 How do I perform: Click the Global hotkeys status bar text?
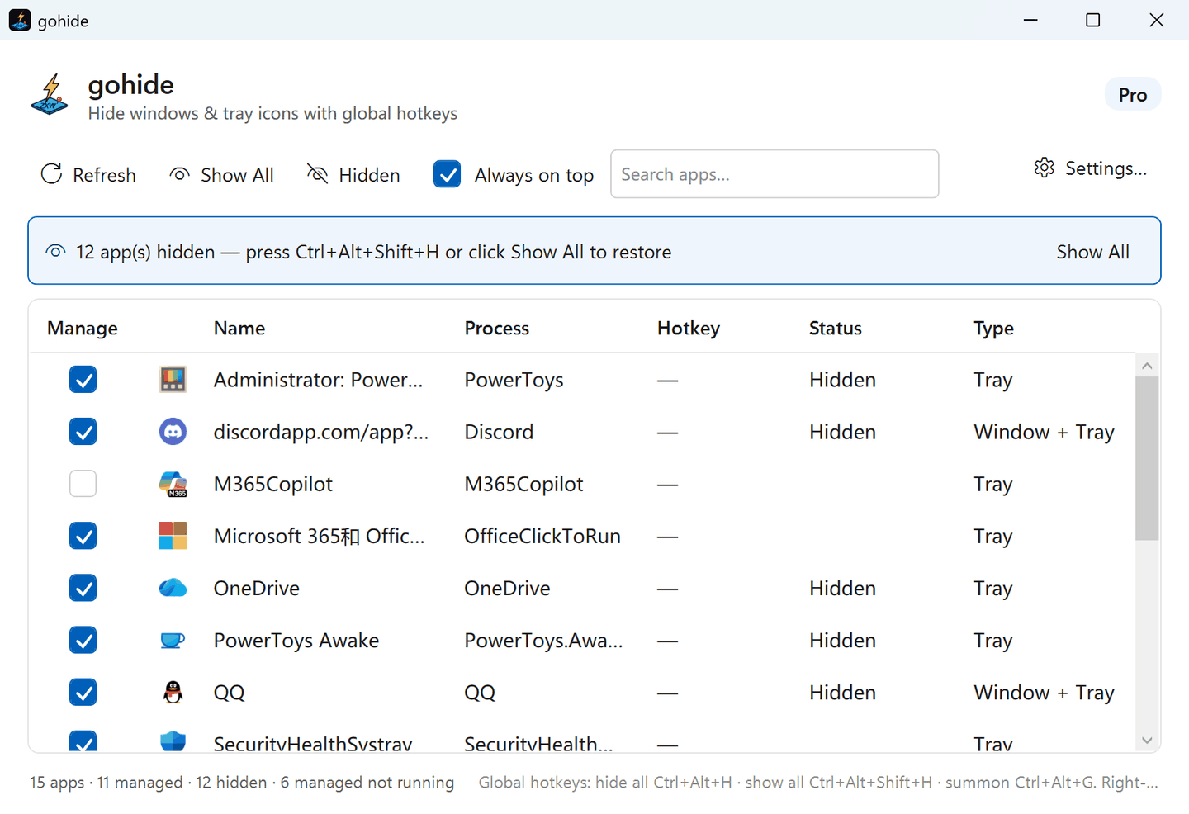[818, 782]
